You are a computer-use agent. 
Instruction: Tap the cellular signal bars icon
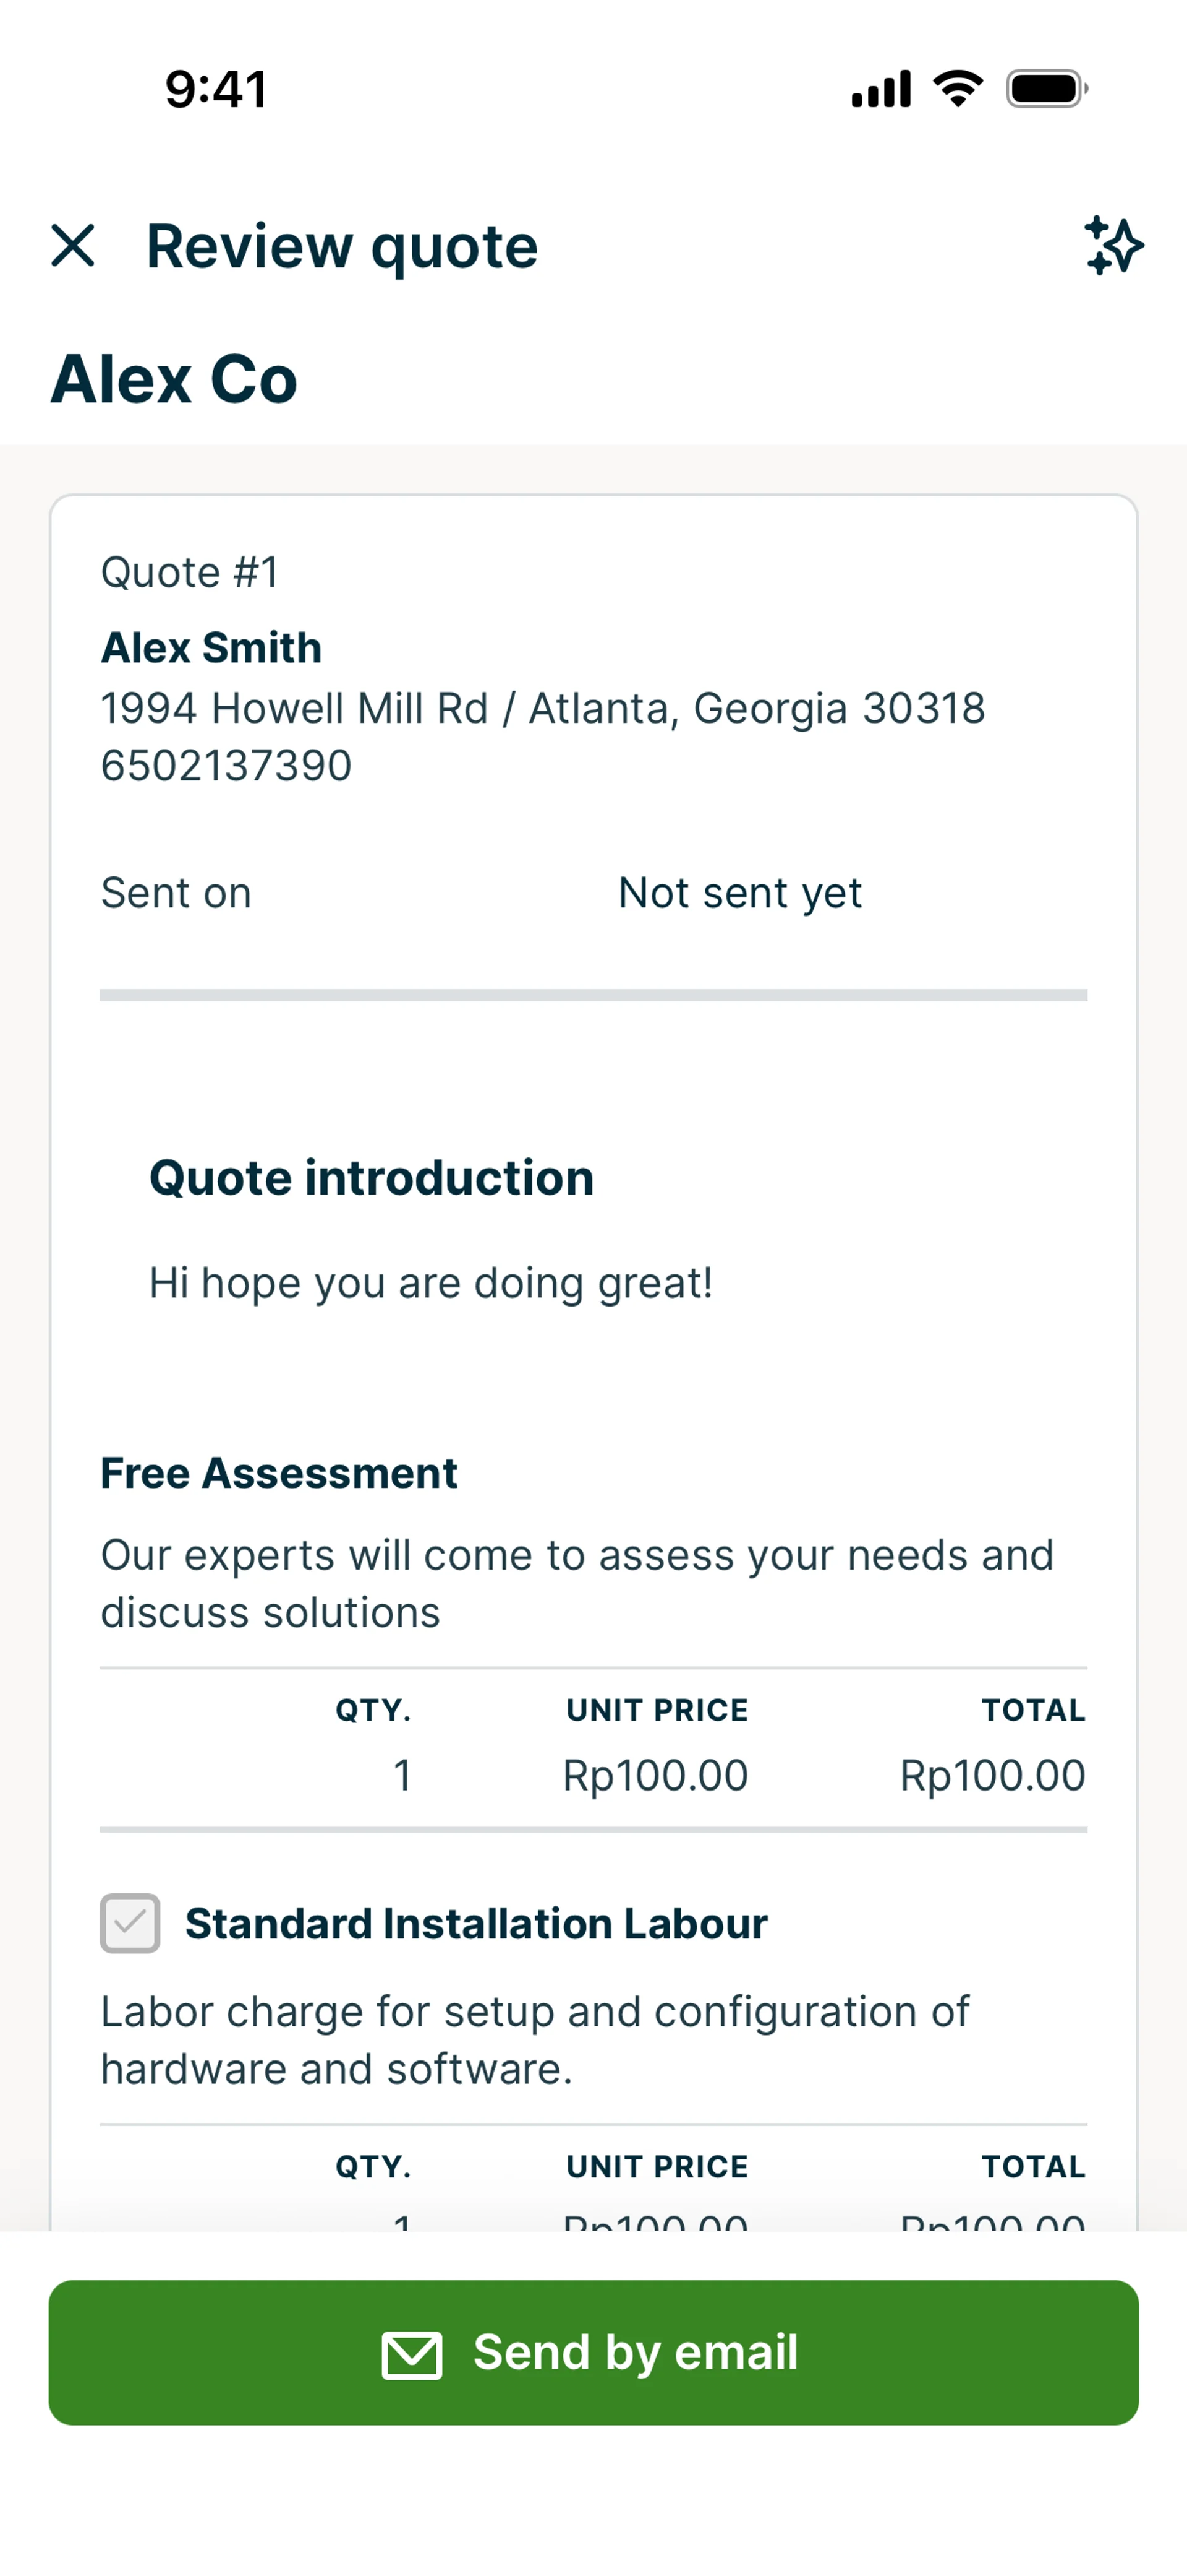880,89
